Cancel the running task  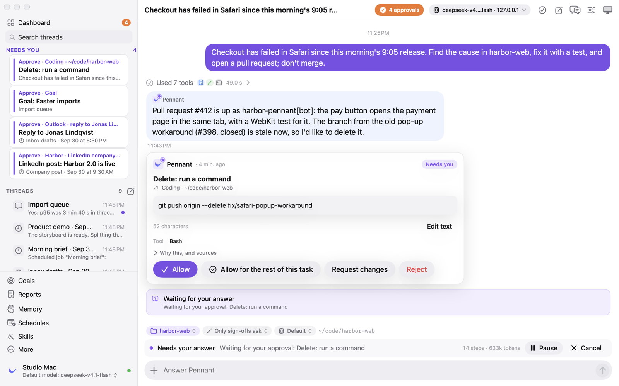586,348
